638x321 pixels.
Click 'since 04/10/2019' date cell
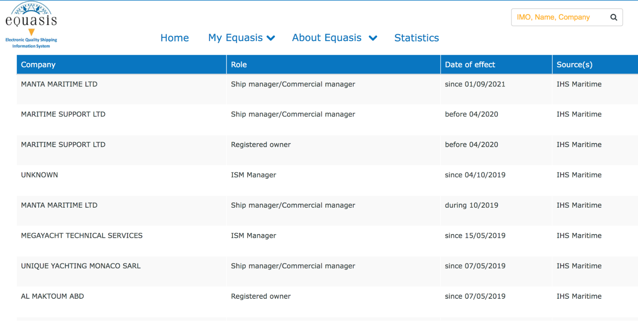coord(475,175)
